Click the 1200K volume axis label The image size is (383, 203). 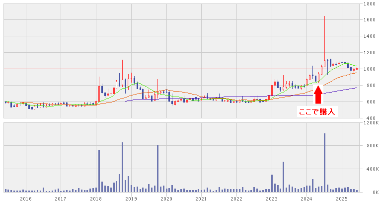pos(371,122)
